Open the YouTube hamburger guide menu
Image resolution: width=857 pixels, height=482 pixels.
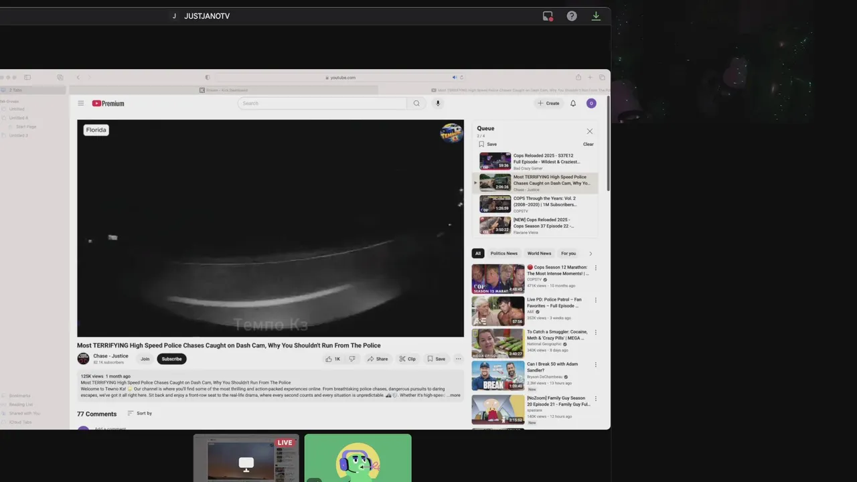(81, 103)
